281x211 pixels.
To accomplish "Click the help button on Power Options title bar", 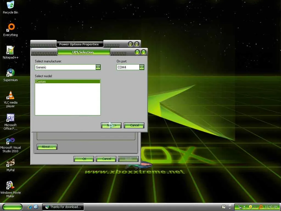I will (x=130, y=44).
